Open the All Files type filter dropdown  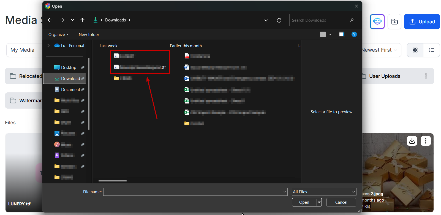(x=324, y=192)
